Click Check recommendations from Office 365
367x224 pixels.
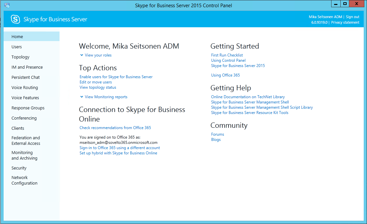(115, 128)
